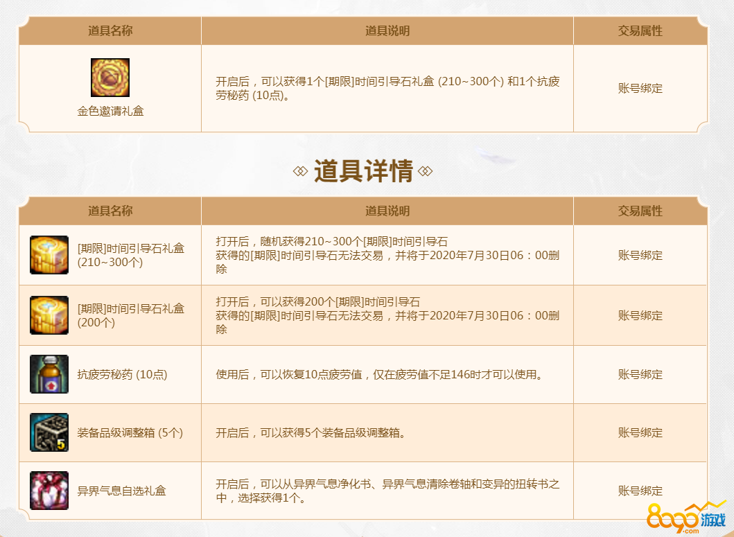Click the 道具详情 section heading
Screen dimensions: 734x537
click(363, 171)
